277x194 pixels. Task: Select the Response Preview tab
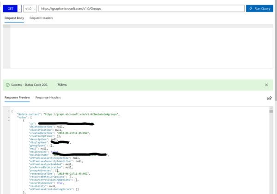click(x=17, y=97)
